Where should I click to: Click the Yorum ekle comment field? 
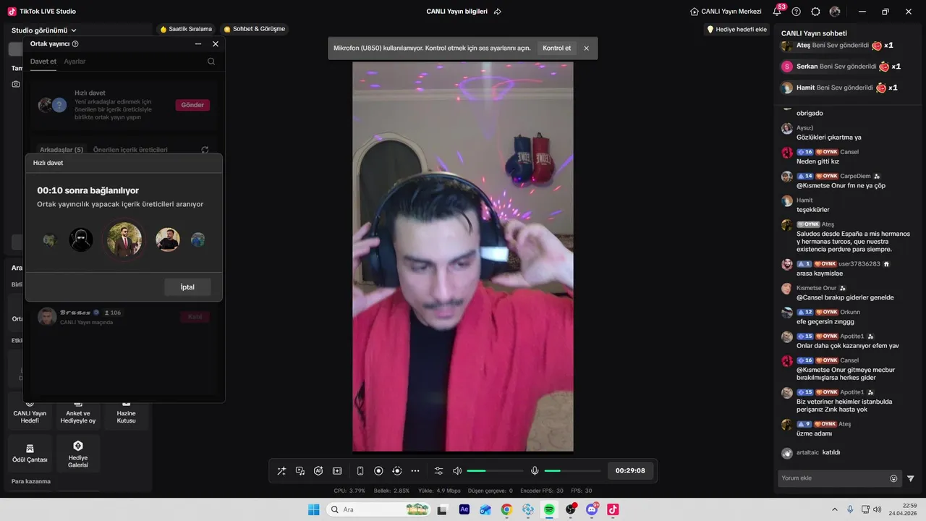[x=833, y=478]
